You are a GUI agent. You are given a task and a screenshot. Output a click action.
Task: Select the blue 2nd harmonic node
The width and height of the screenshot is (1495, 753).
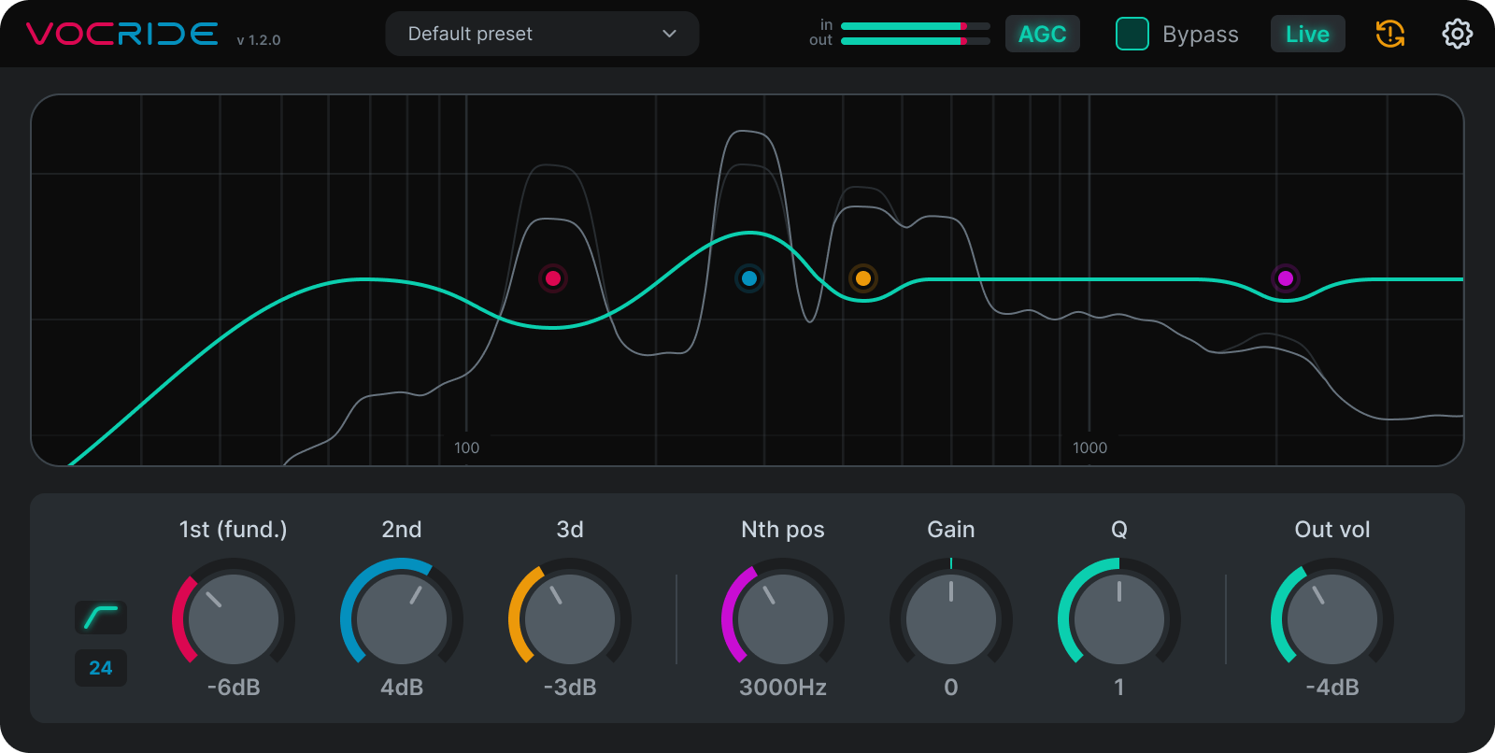tap(749, 278)
